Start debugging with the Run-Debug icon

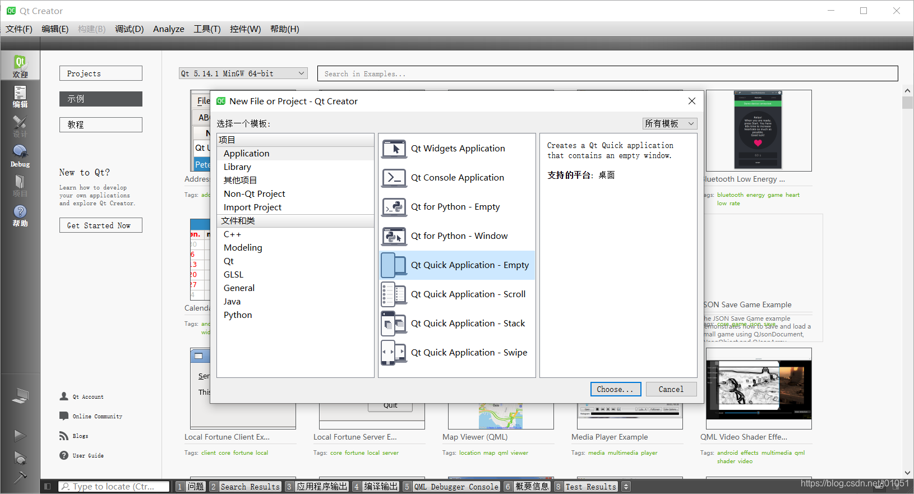pyautogui.click(x=20, y=458)
